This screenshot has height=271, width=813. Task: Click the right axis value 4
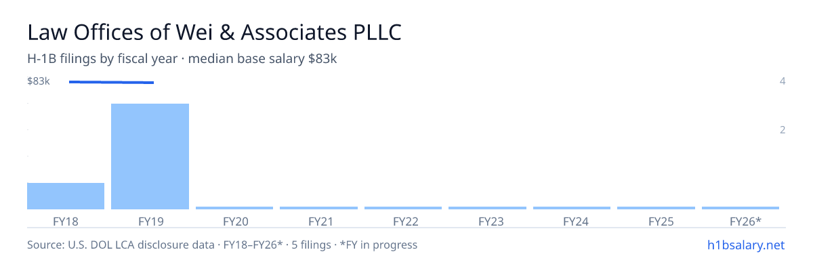(783, 81)
